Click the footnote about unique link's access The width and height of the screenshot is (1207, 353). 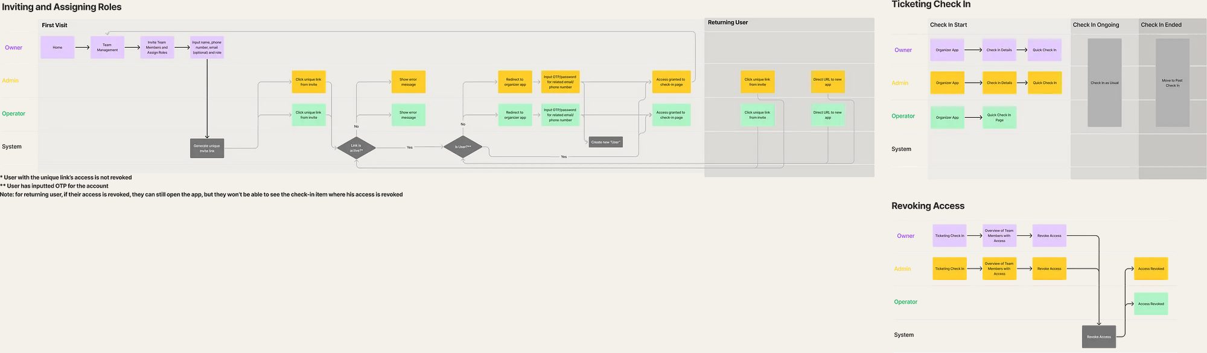pos(66,177)
